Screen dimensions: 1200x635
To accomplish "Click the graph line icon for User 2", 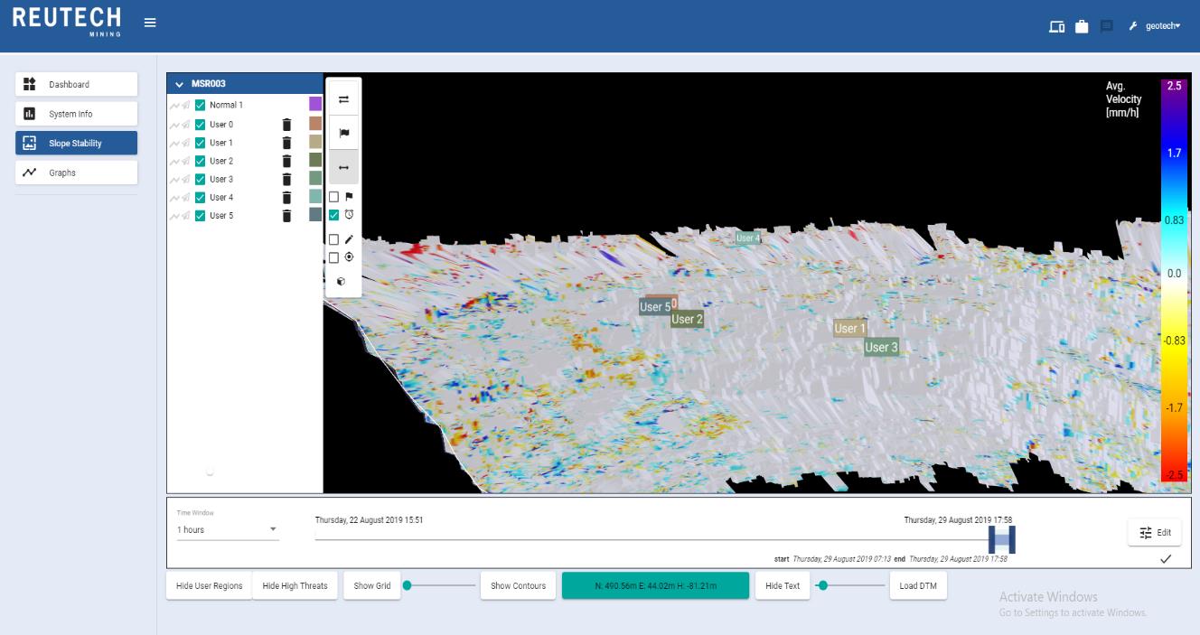I will (x=174, y=162).
